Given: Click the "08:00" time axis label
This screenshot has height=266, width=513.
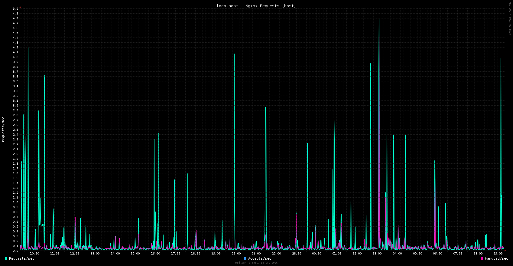Looking at the screenshot, I should [478, 254].
